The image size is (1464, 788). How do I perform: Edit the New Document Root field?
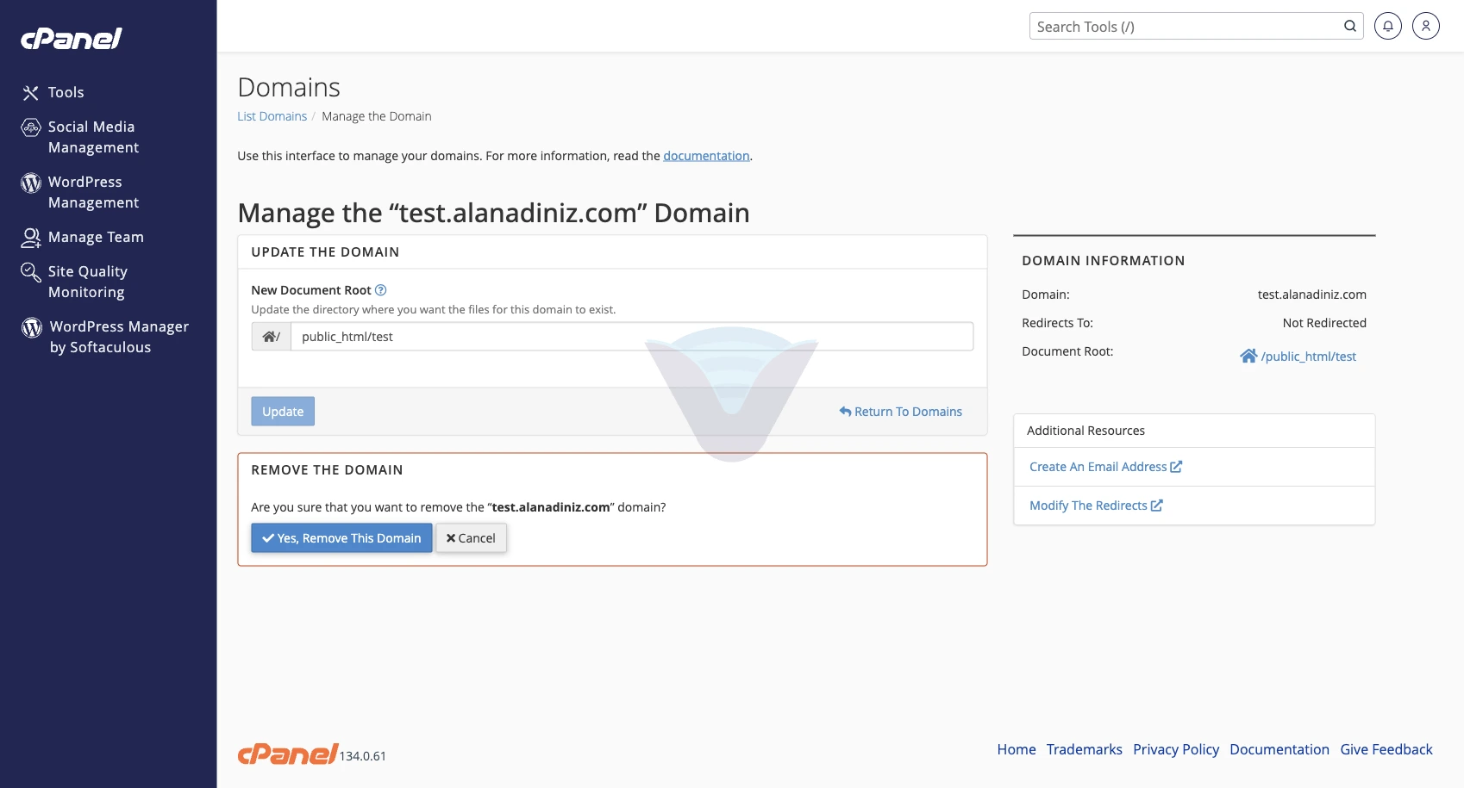[632, 337]
